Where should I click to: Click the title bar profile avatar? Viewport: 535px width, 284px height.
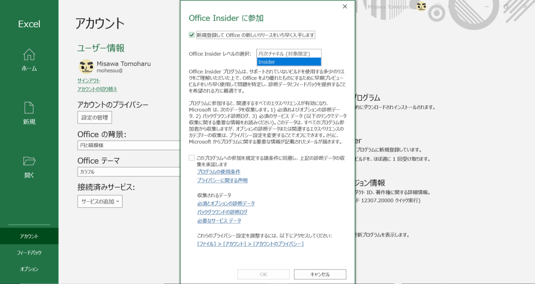(421, 6)
